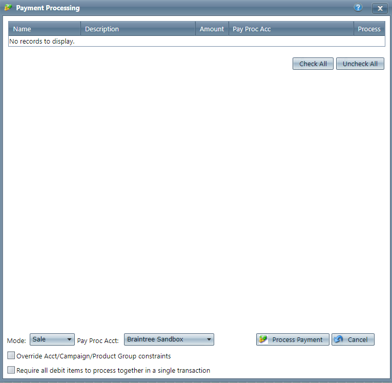Open the Mode dropdown showing Sale
Screen dimensions: 392x383
[52, 339]
